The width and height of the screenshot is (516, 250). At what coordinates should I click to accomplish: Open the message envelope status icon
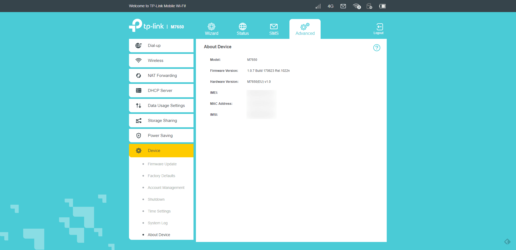pyautogui.click(x=343, y=6)
